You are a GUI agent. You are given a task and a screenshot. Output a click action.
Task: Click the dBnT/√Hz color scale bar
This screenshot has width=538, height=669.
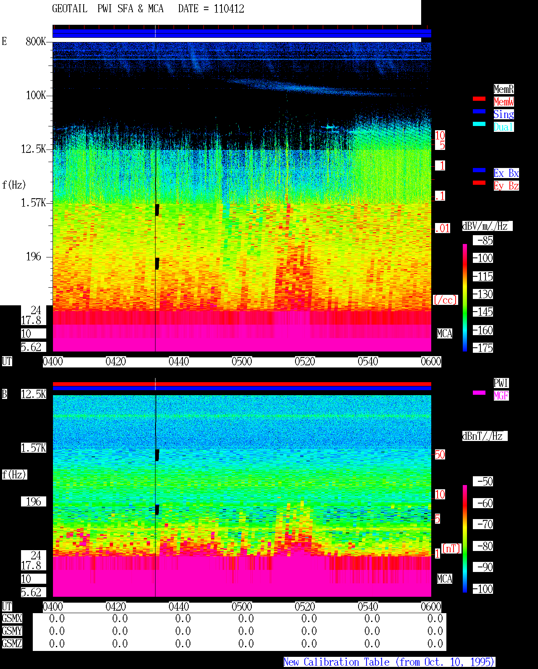point(465,539)
